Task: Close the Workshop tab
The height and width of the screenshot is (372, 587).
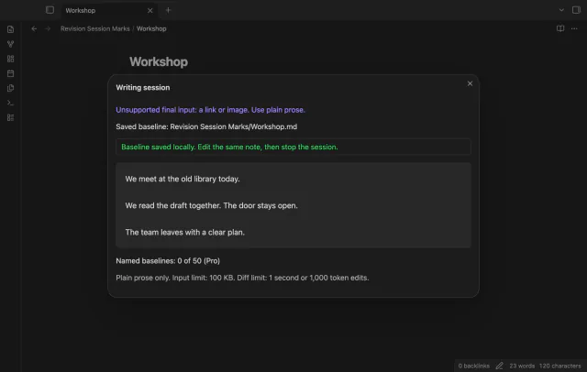Action: (150, 10)
